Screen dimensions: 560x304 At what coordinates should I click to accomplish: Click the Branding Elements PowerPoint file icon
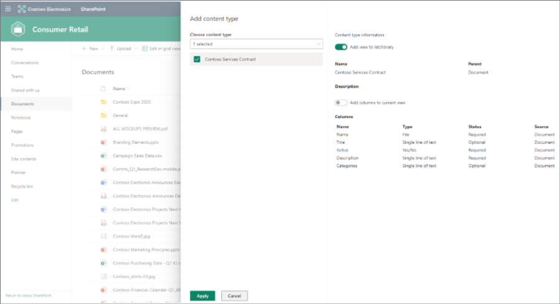click(x=104, y=142)
